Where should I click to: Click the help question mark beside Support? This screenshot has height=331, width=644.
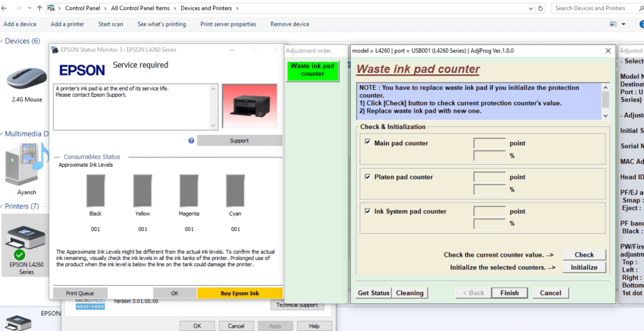coord(191,140)
